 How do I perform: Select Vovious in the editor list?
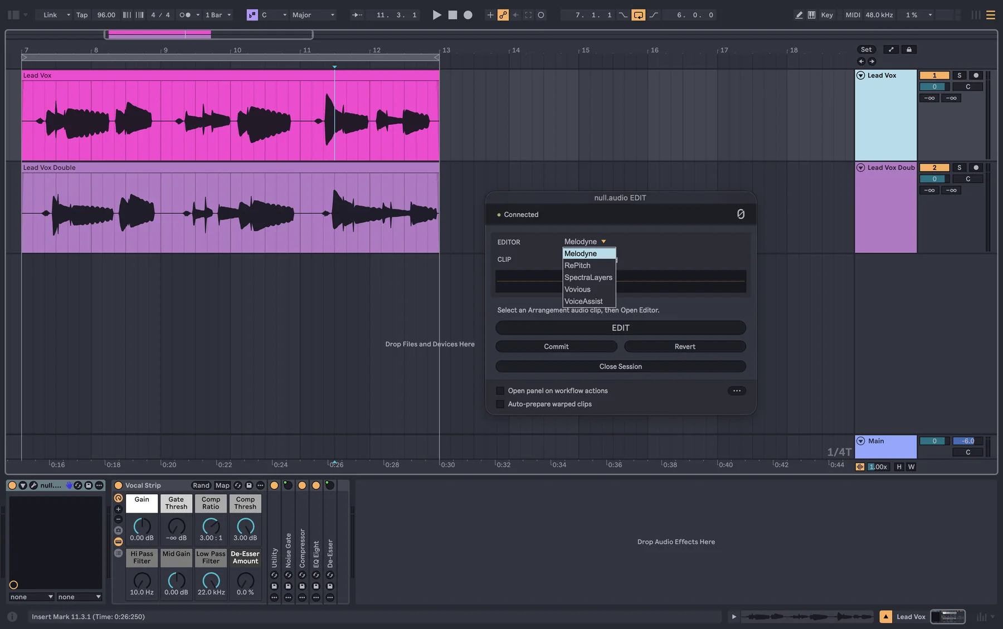[589, 289]
